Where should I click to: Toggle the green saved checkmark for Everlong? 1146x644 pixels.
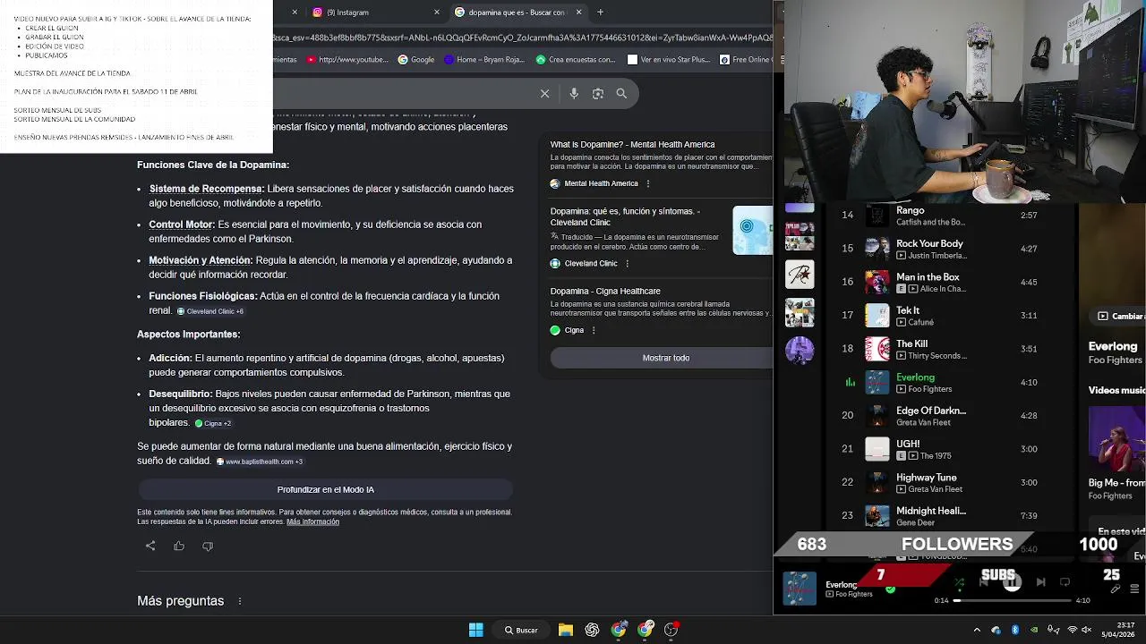click(x=890, y=589)
